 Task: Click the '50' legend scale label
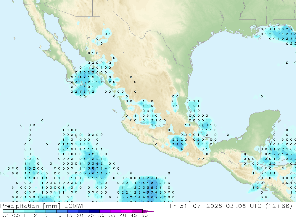tap(144, 215)
